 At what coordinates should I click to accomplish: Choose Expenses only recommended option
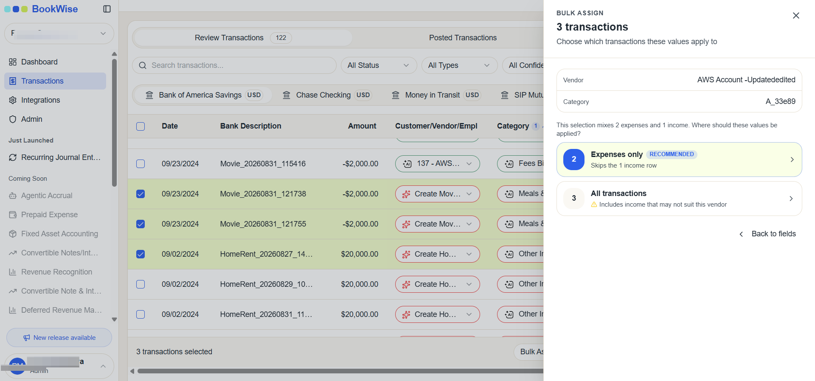pos(679,160)
